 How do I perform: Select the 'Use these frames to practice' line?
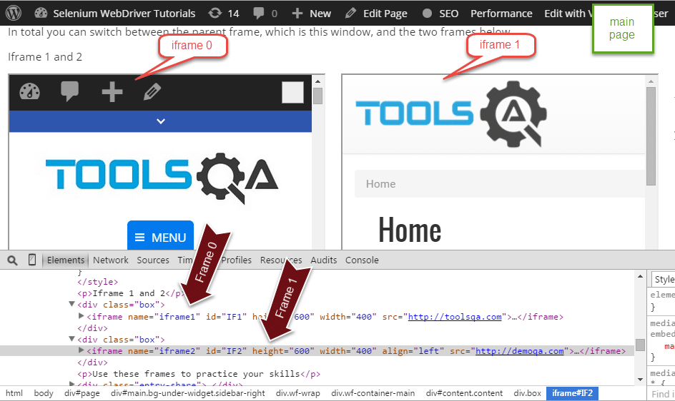point(199,374)
